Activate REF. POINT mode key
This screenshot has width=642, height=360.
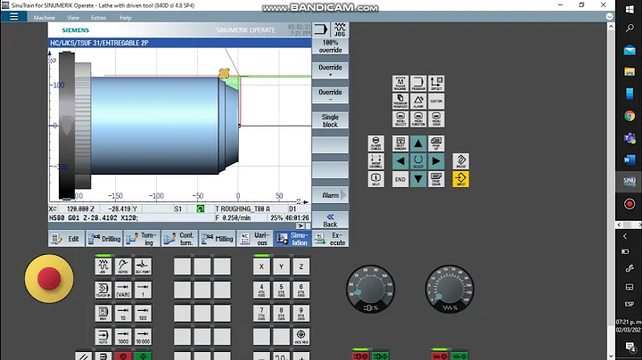(143, 266)
